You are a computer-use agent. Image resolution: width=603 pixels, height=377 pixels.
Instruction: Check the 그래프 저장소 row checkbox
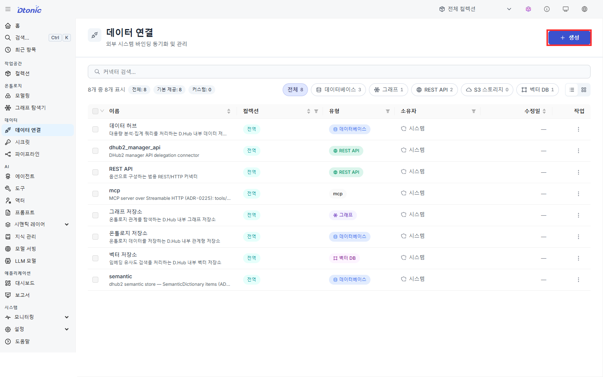[95, 215]
